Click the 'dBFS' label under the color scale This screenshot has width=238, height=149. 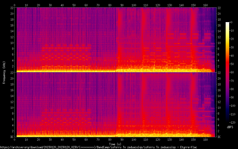230,127
